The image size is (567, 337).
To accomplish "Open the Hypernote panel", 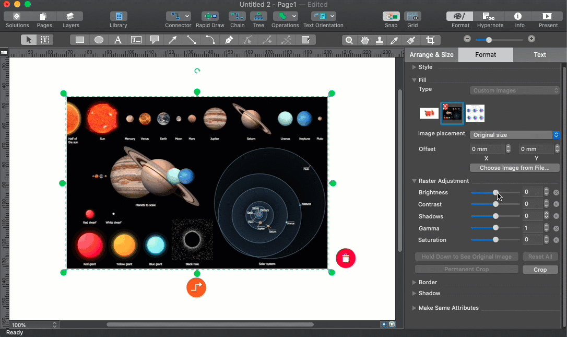I will [490, 16].
